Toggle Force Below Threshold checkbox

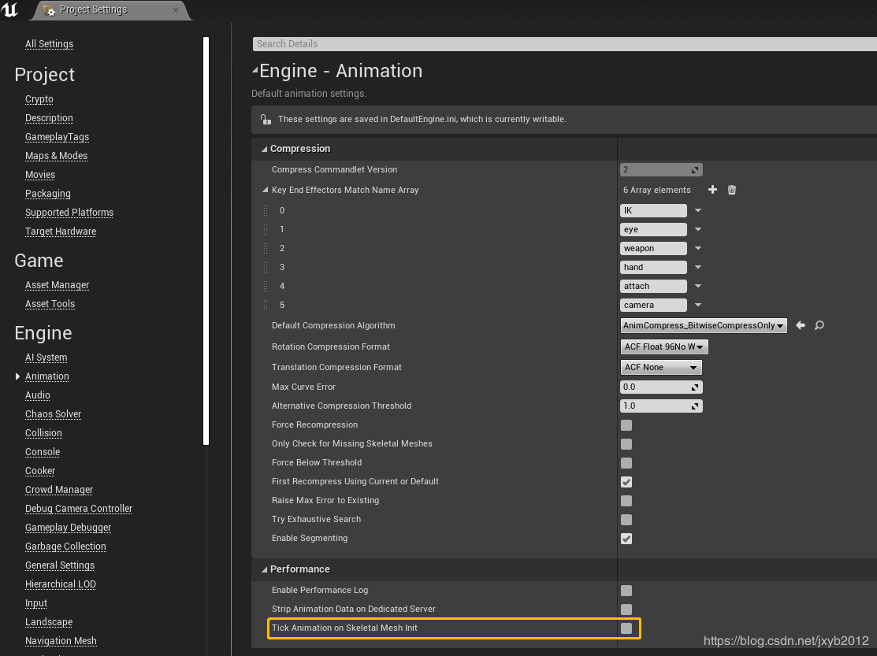[626, 463]
